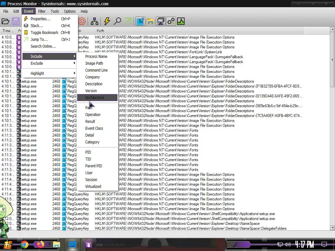
Task: Include by Process Name
Action: pyautogui.click(x=97, y=56)
